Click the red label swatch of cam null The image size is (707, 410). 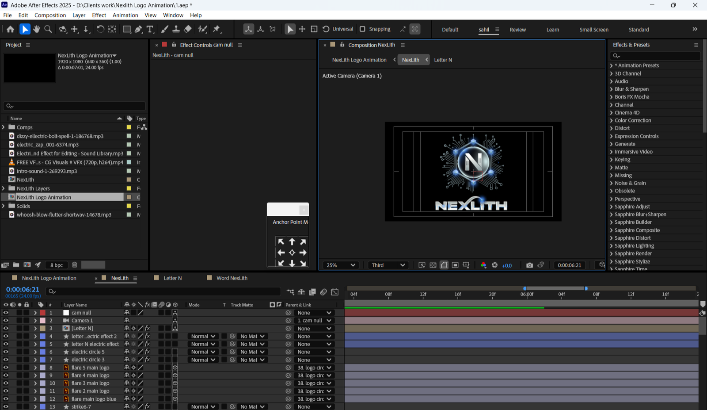[42, 313]
